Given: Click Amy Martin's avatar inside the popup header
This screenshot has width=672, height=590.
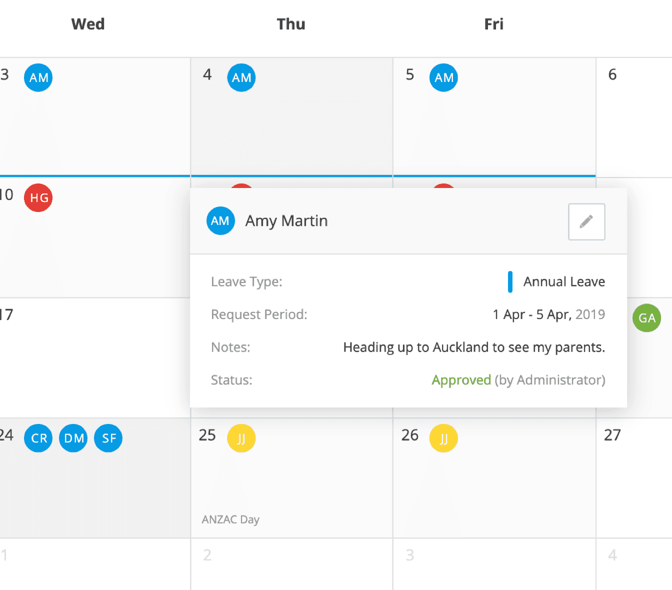Looking at the screenshot, I should click(x=220, y=220).
